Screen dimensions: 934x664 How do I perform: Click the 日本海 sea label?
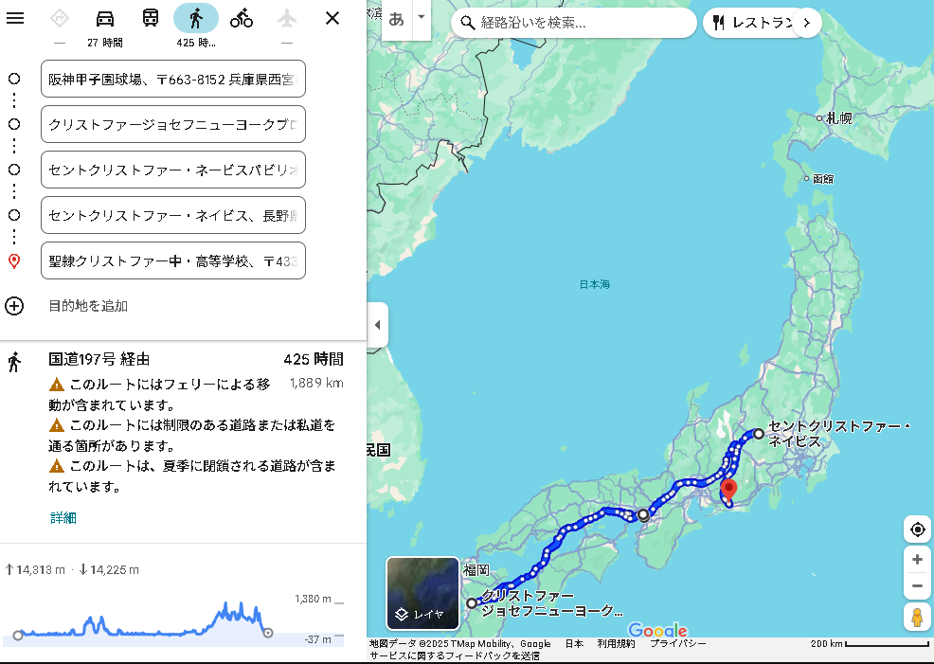click(x=595, y=284)
